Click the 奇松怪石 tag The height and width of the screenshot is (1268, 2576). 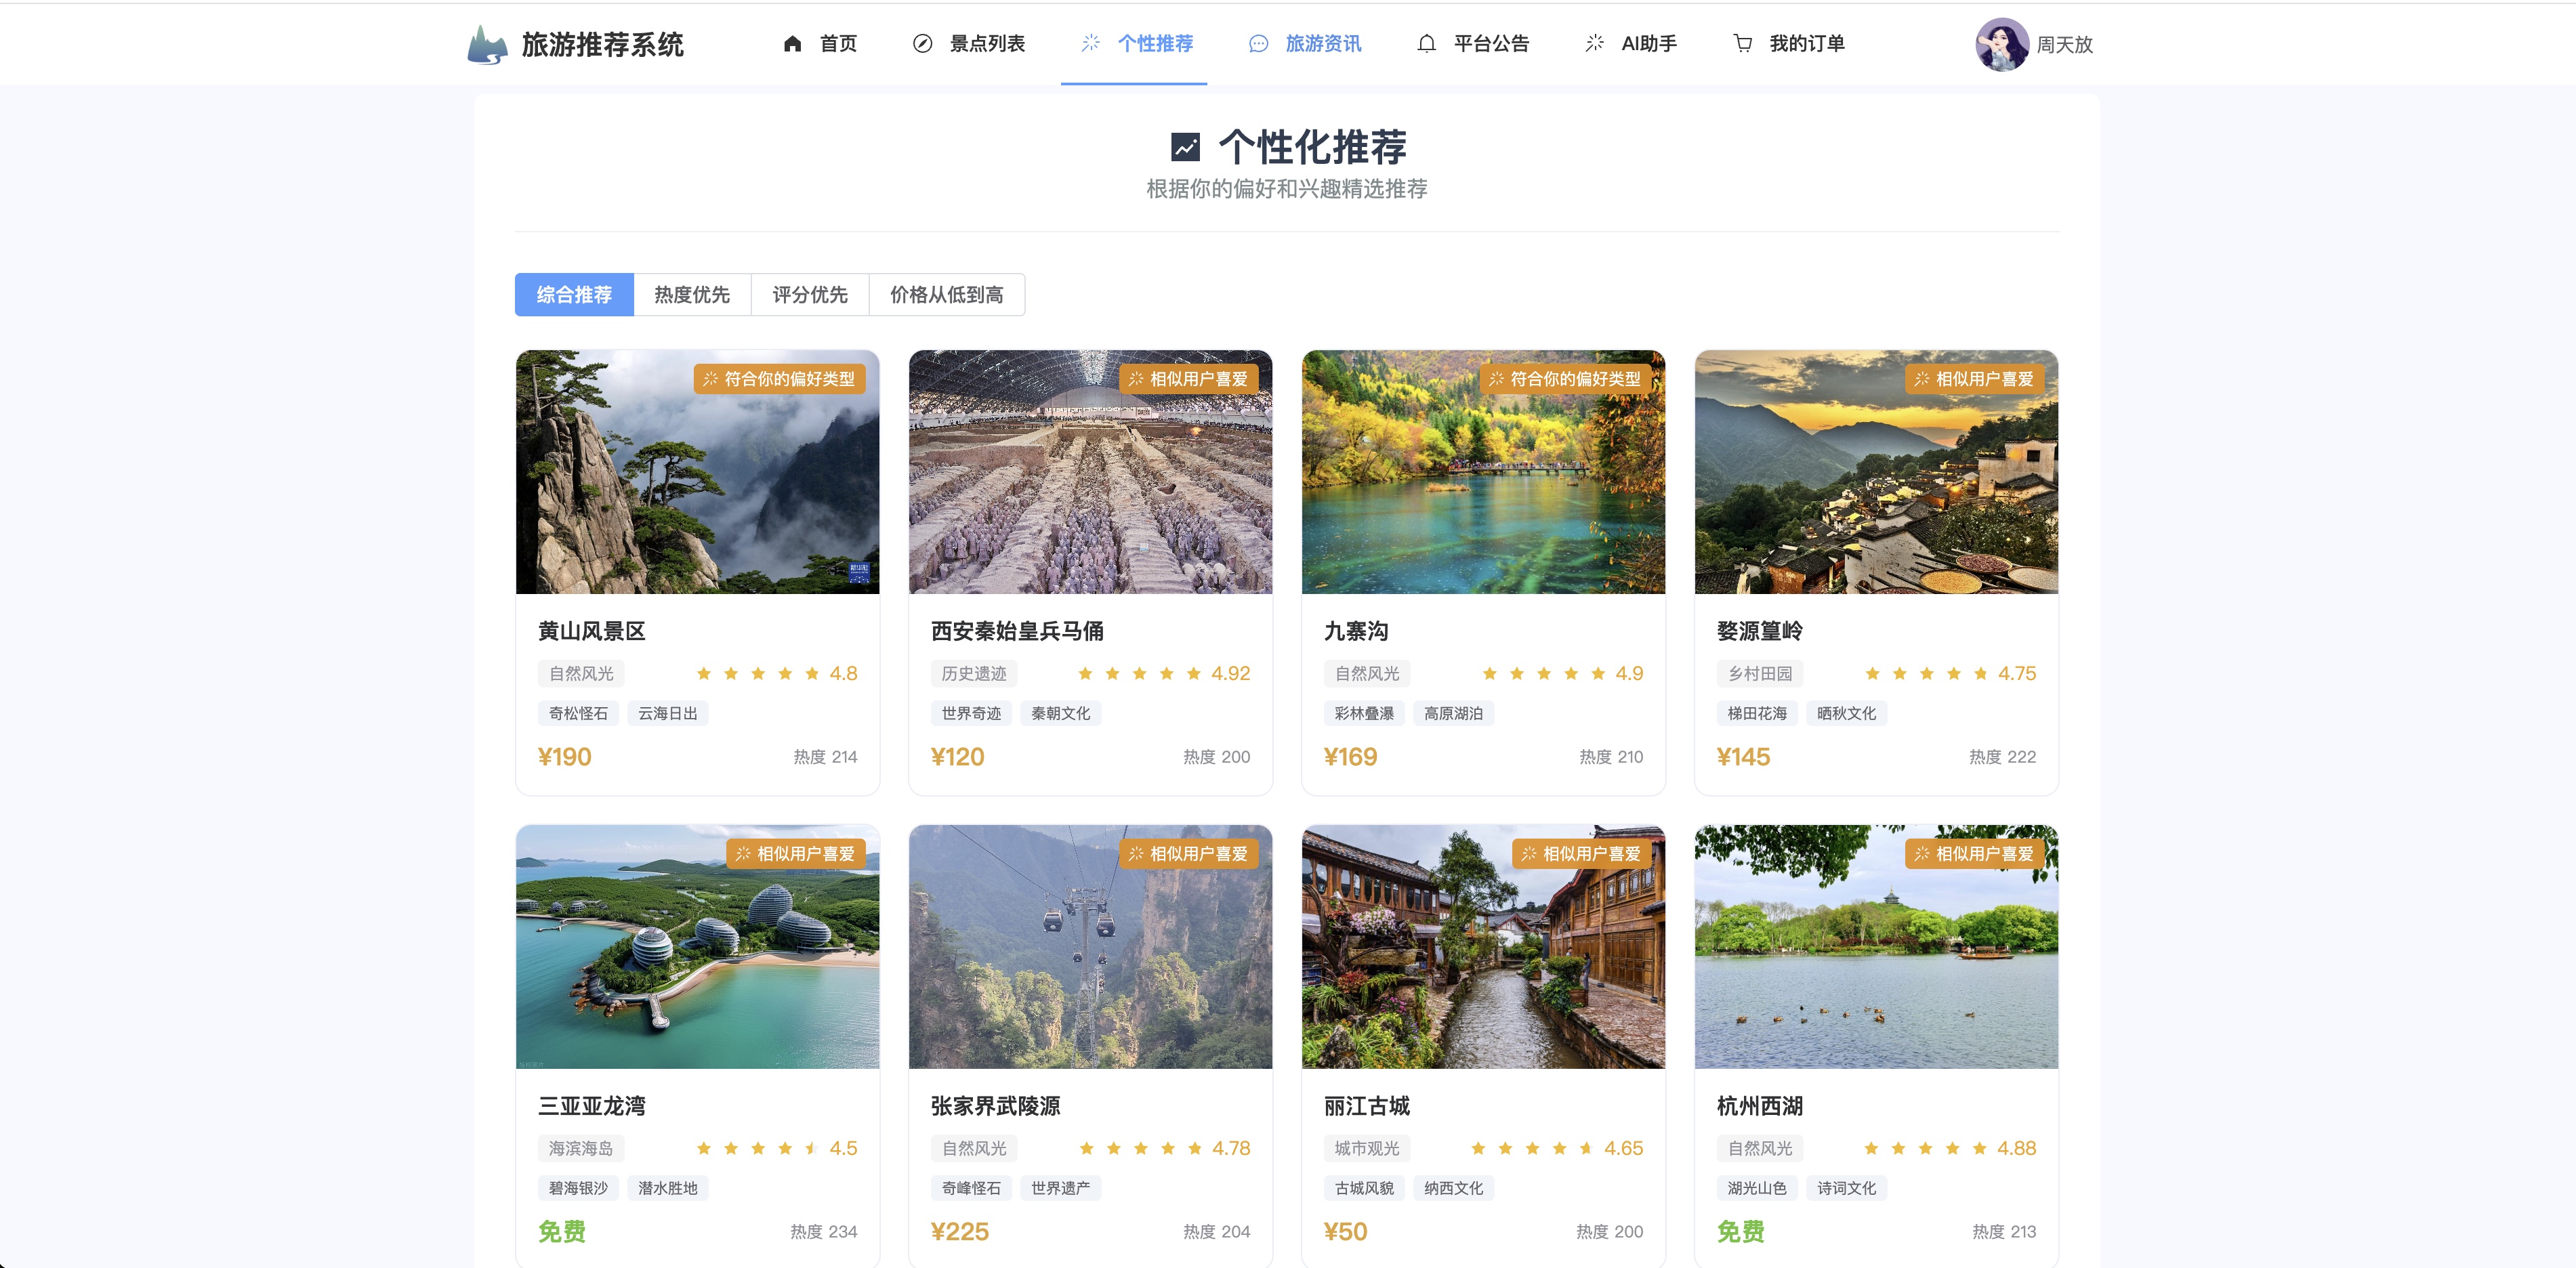click(578, 714)
